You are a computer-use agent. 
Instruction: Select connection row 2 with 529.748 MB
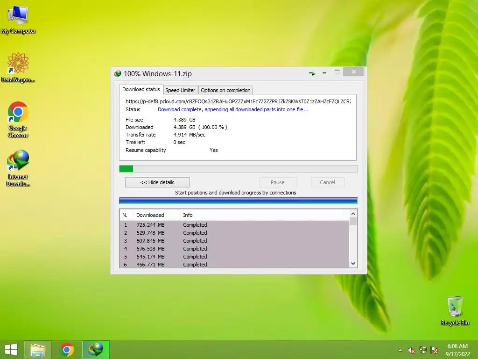(x=234, y=233)
